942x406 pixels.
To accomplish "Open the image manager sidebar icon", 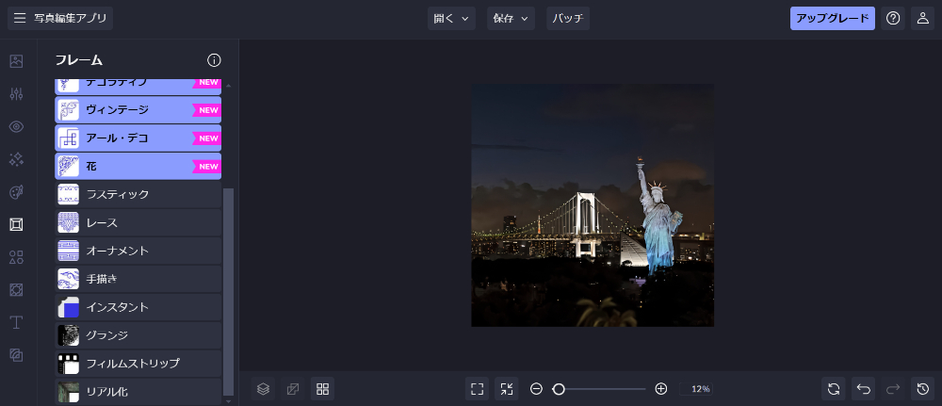I will (x=16, y=60).
